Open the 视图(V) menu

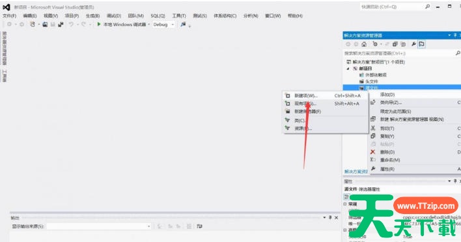click(51, 16)
